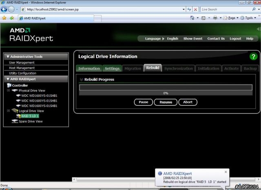The image size is (261, 190).
Task: Close the AMD RAIDXpert notification balloon
Action: point(226,172)
